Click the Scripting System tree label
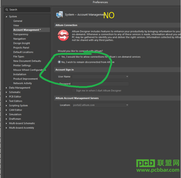Image resolution: width=181 pixels, height=178 pixels. tap(18, 106)
